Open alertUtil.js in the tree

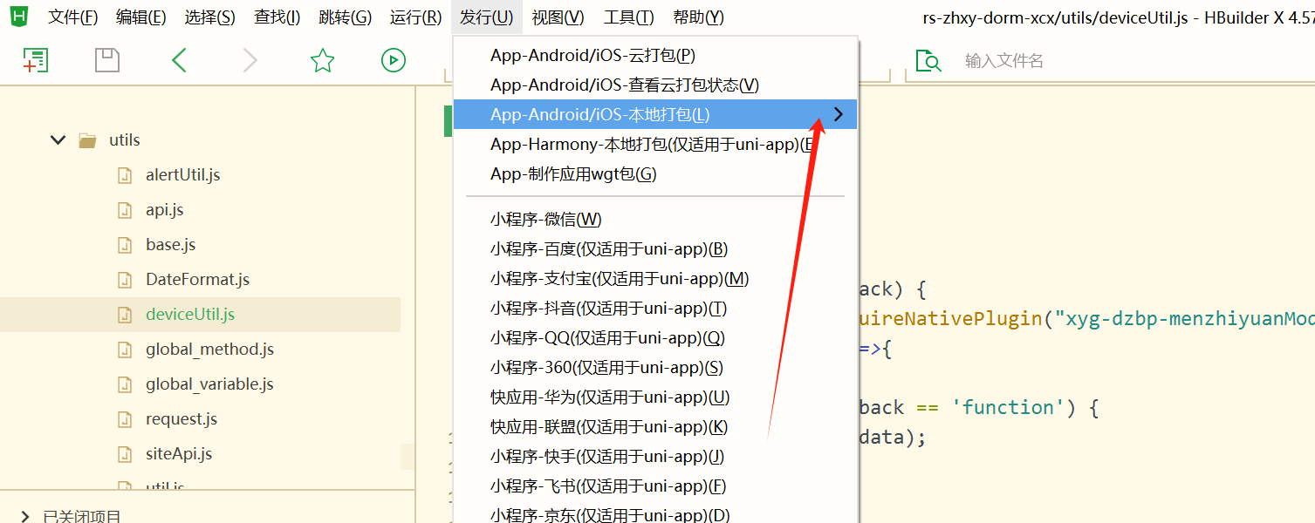(183, 175)
